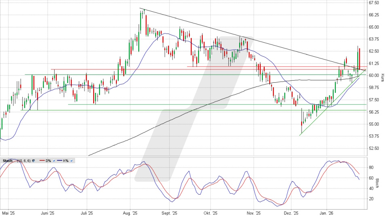Click the blue K% line color swatch
The image size is (388, 218).
point(60,161)
